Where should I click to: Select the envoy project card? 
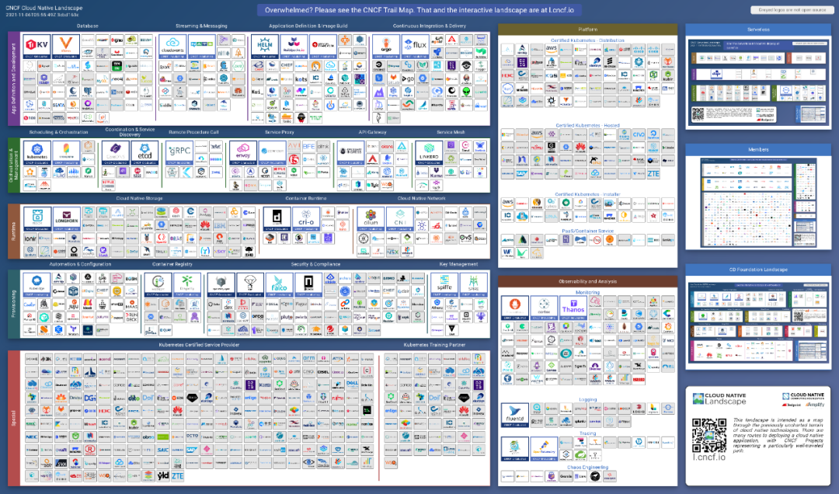point(243,153)
